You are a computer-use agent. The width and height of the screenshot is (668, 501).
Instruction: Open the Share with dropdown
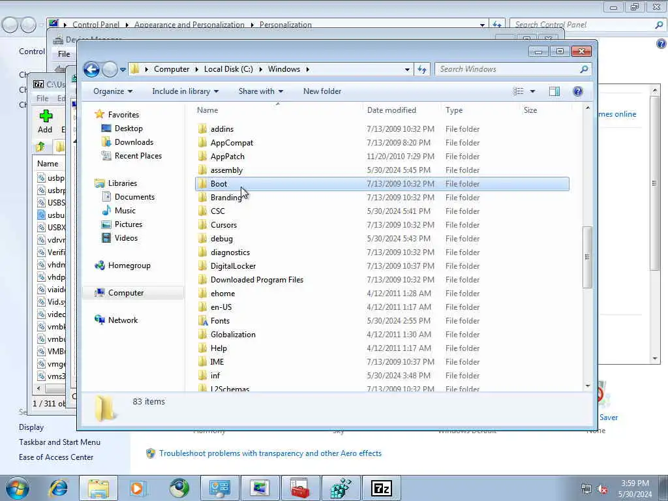pyautogui.click(x=261, y=91)
